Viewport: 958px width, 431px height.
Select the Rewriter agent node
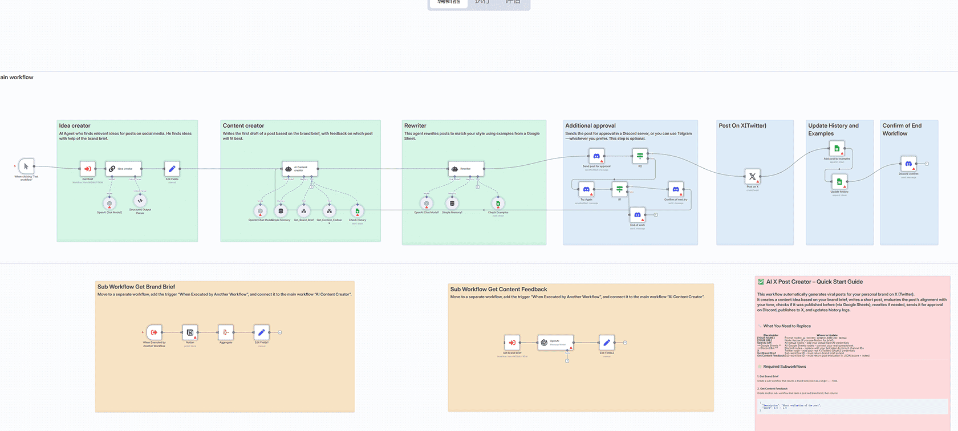click(x=466, y=169)
